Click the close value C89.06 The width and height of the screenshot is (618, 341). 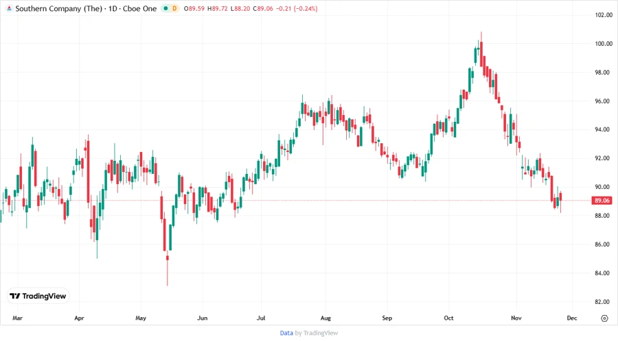point(263,8)
